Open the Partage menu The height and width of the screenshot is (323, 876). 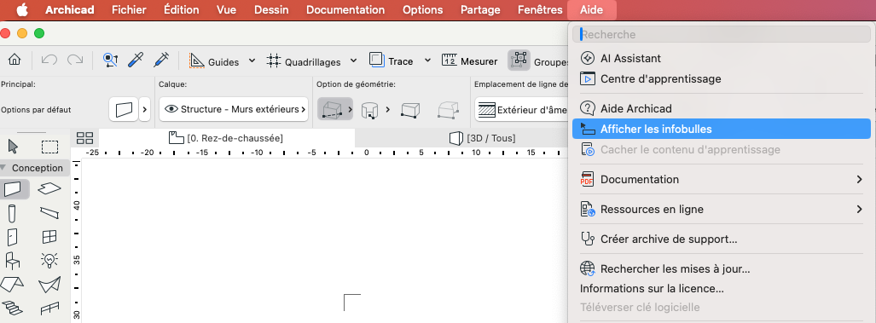[480, 9]
